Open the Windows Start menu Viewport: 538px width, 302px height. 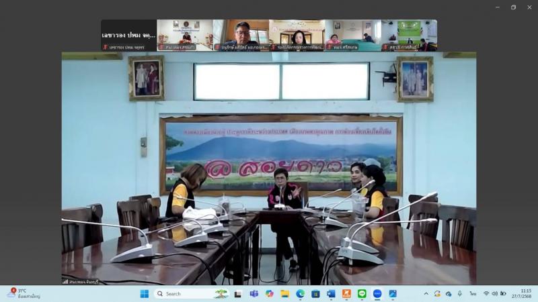[145, 294]
